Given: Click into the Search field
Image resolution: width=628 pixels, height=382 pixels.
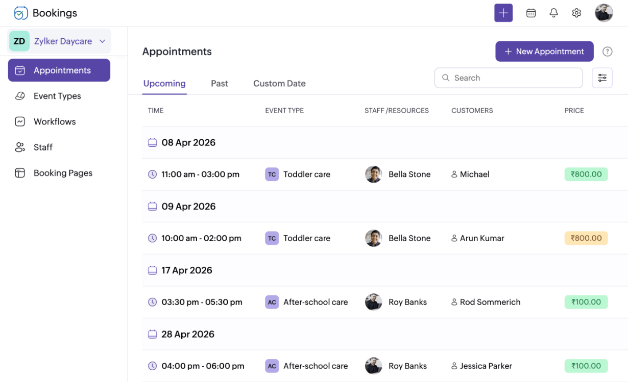Looking at the screenshot, I should click(509, 78).
